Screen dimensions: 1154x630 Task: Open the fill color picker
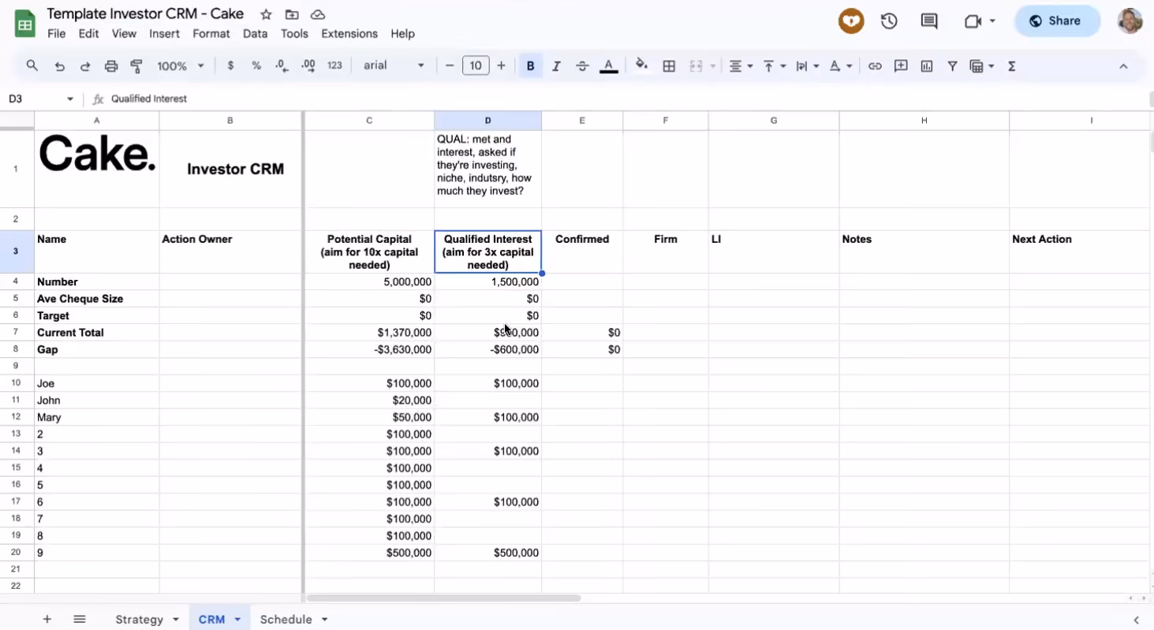point(642,66)
